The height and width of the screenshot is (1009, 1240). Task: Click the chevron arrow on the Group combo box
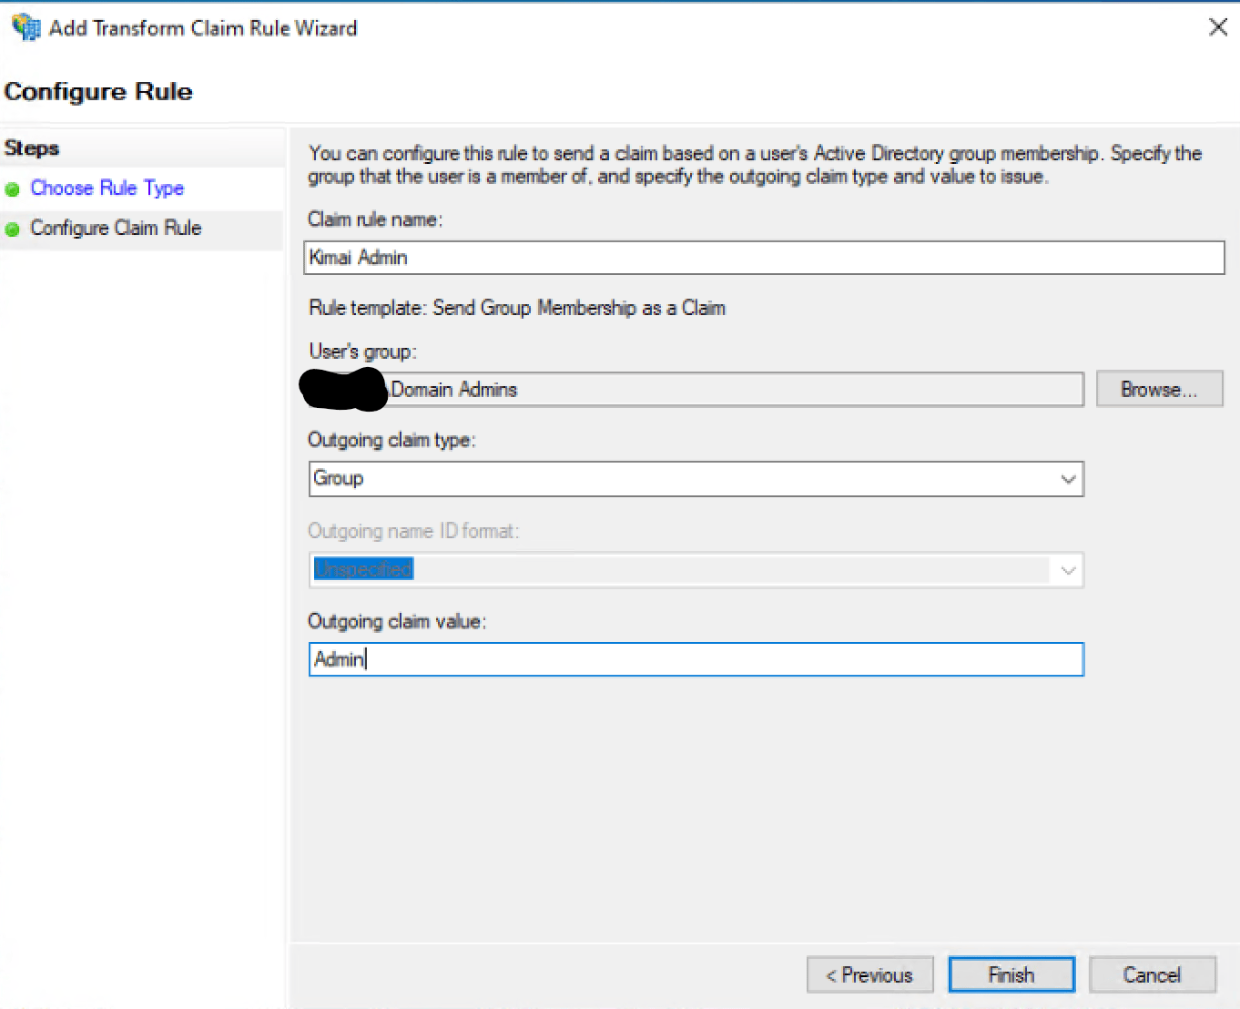tap(1067, 479)
